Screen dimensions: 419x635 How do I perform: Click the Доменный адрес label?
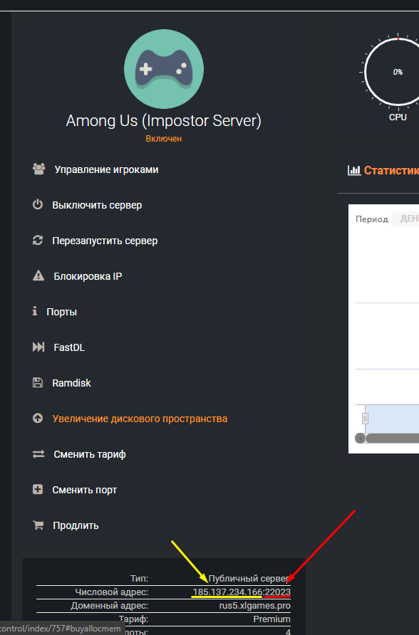point(110,605)
